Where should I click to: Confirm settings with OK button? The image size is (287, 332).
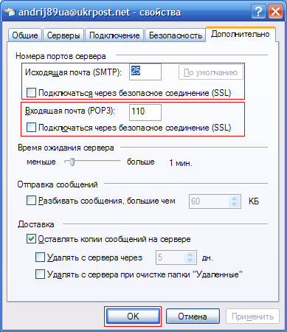tap(133, 317)
